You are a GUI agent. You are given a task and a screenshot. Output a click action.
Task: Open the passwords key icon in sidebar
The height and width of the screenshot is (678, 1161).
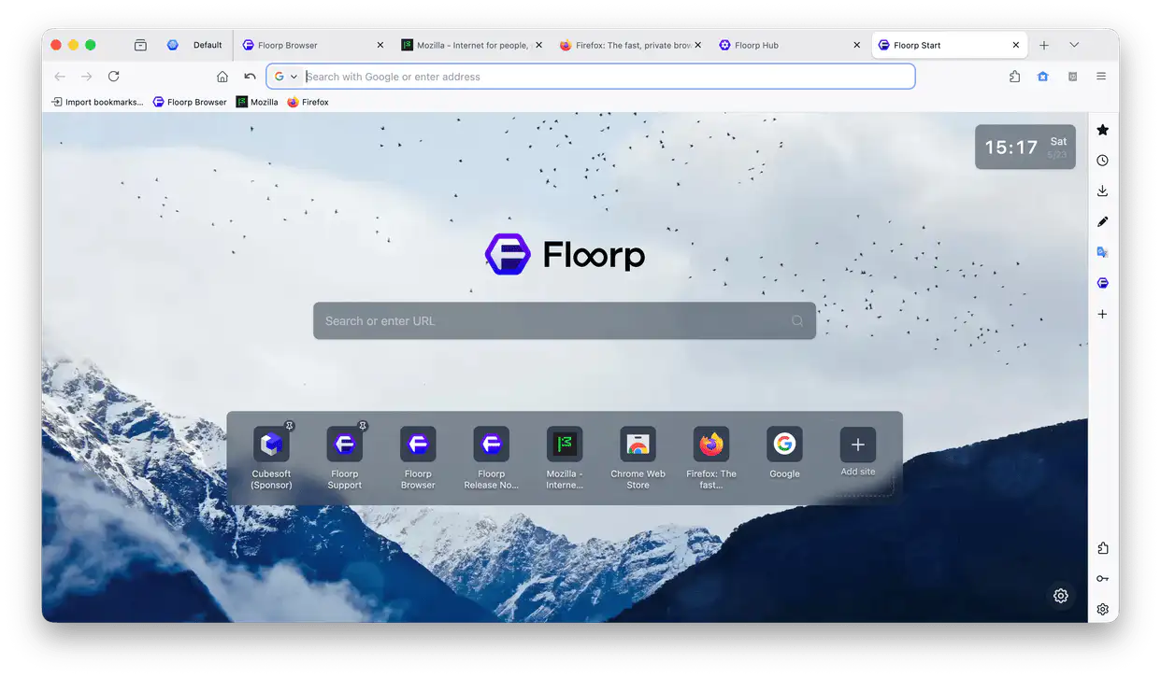click(1103, 579)
